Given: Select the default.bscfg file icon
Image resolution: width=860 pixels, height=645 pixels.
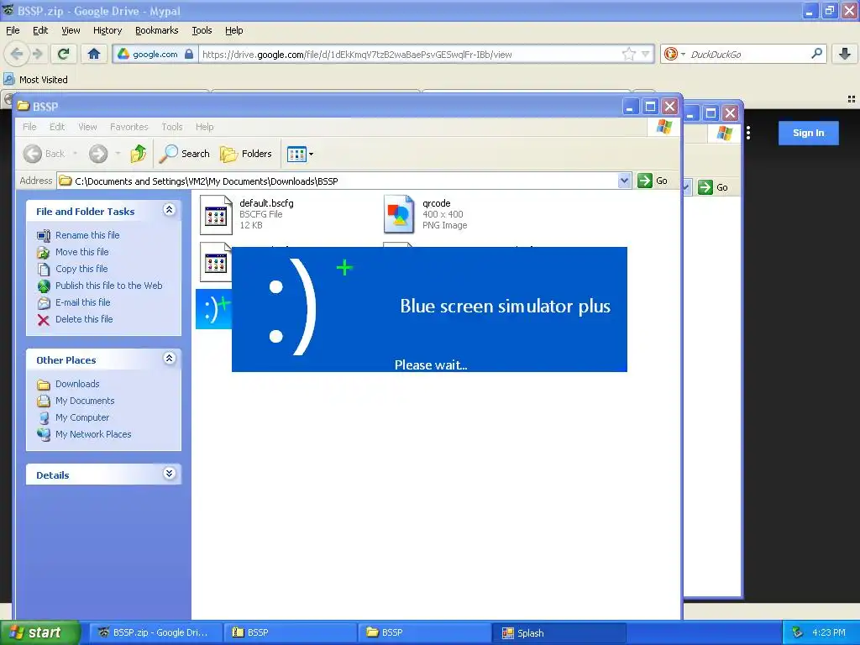Looking at the screenshot, I should click(216, 214).
